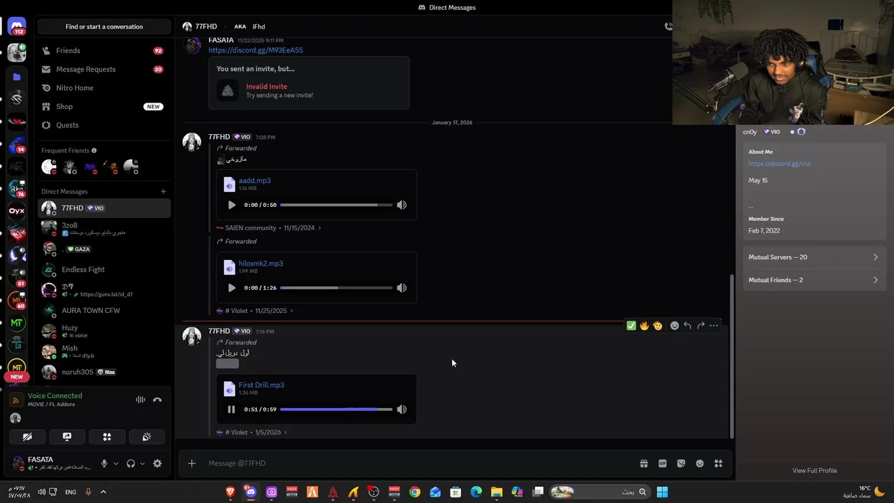Click the Message @77FHD text field
The height and width of the screenshot is (503, 894).
[419, 463]
